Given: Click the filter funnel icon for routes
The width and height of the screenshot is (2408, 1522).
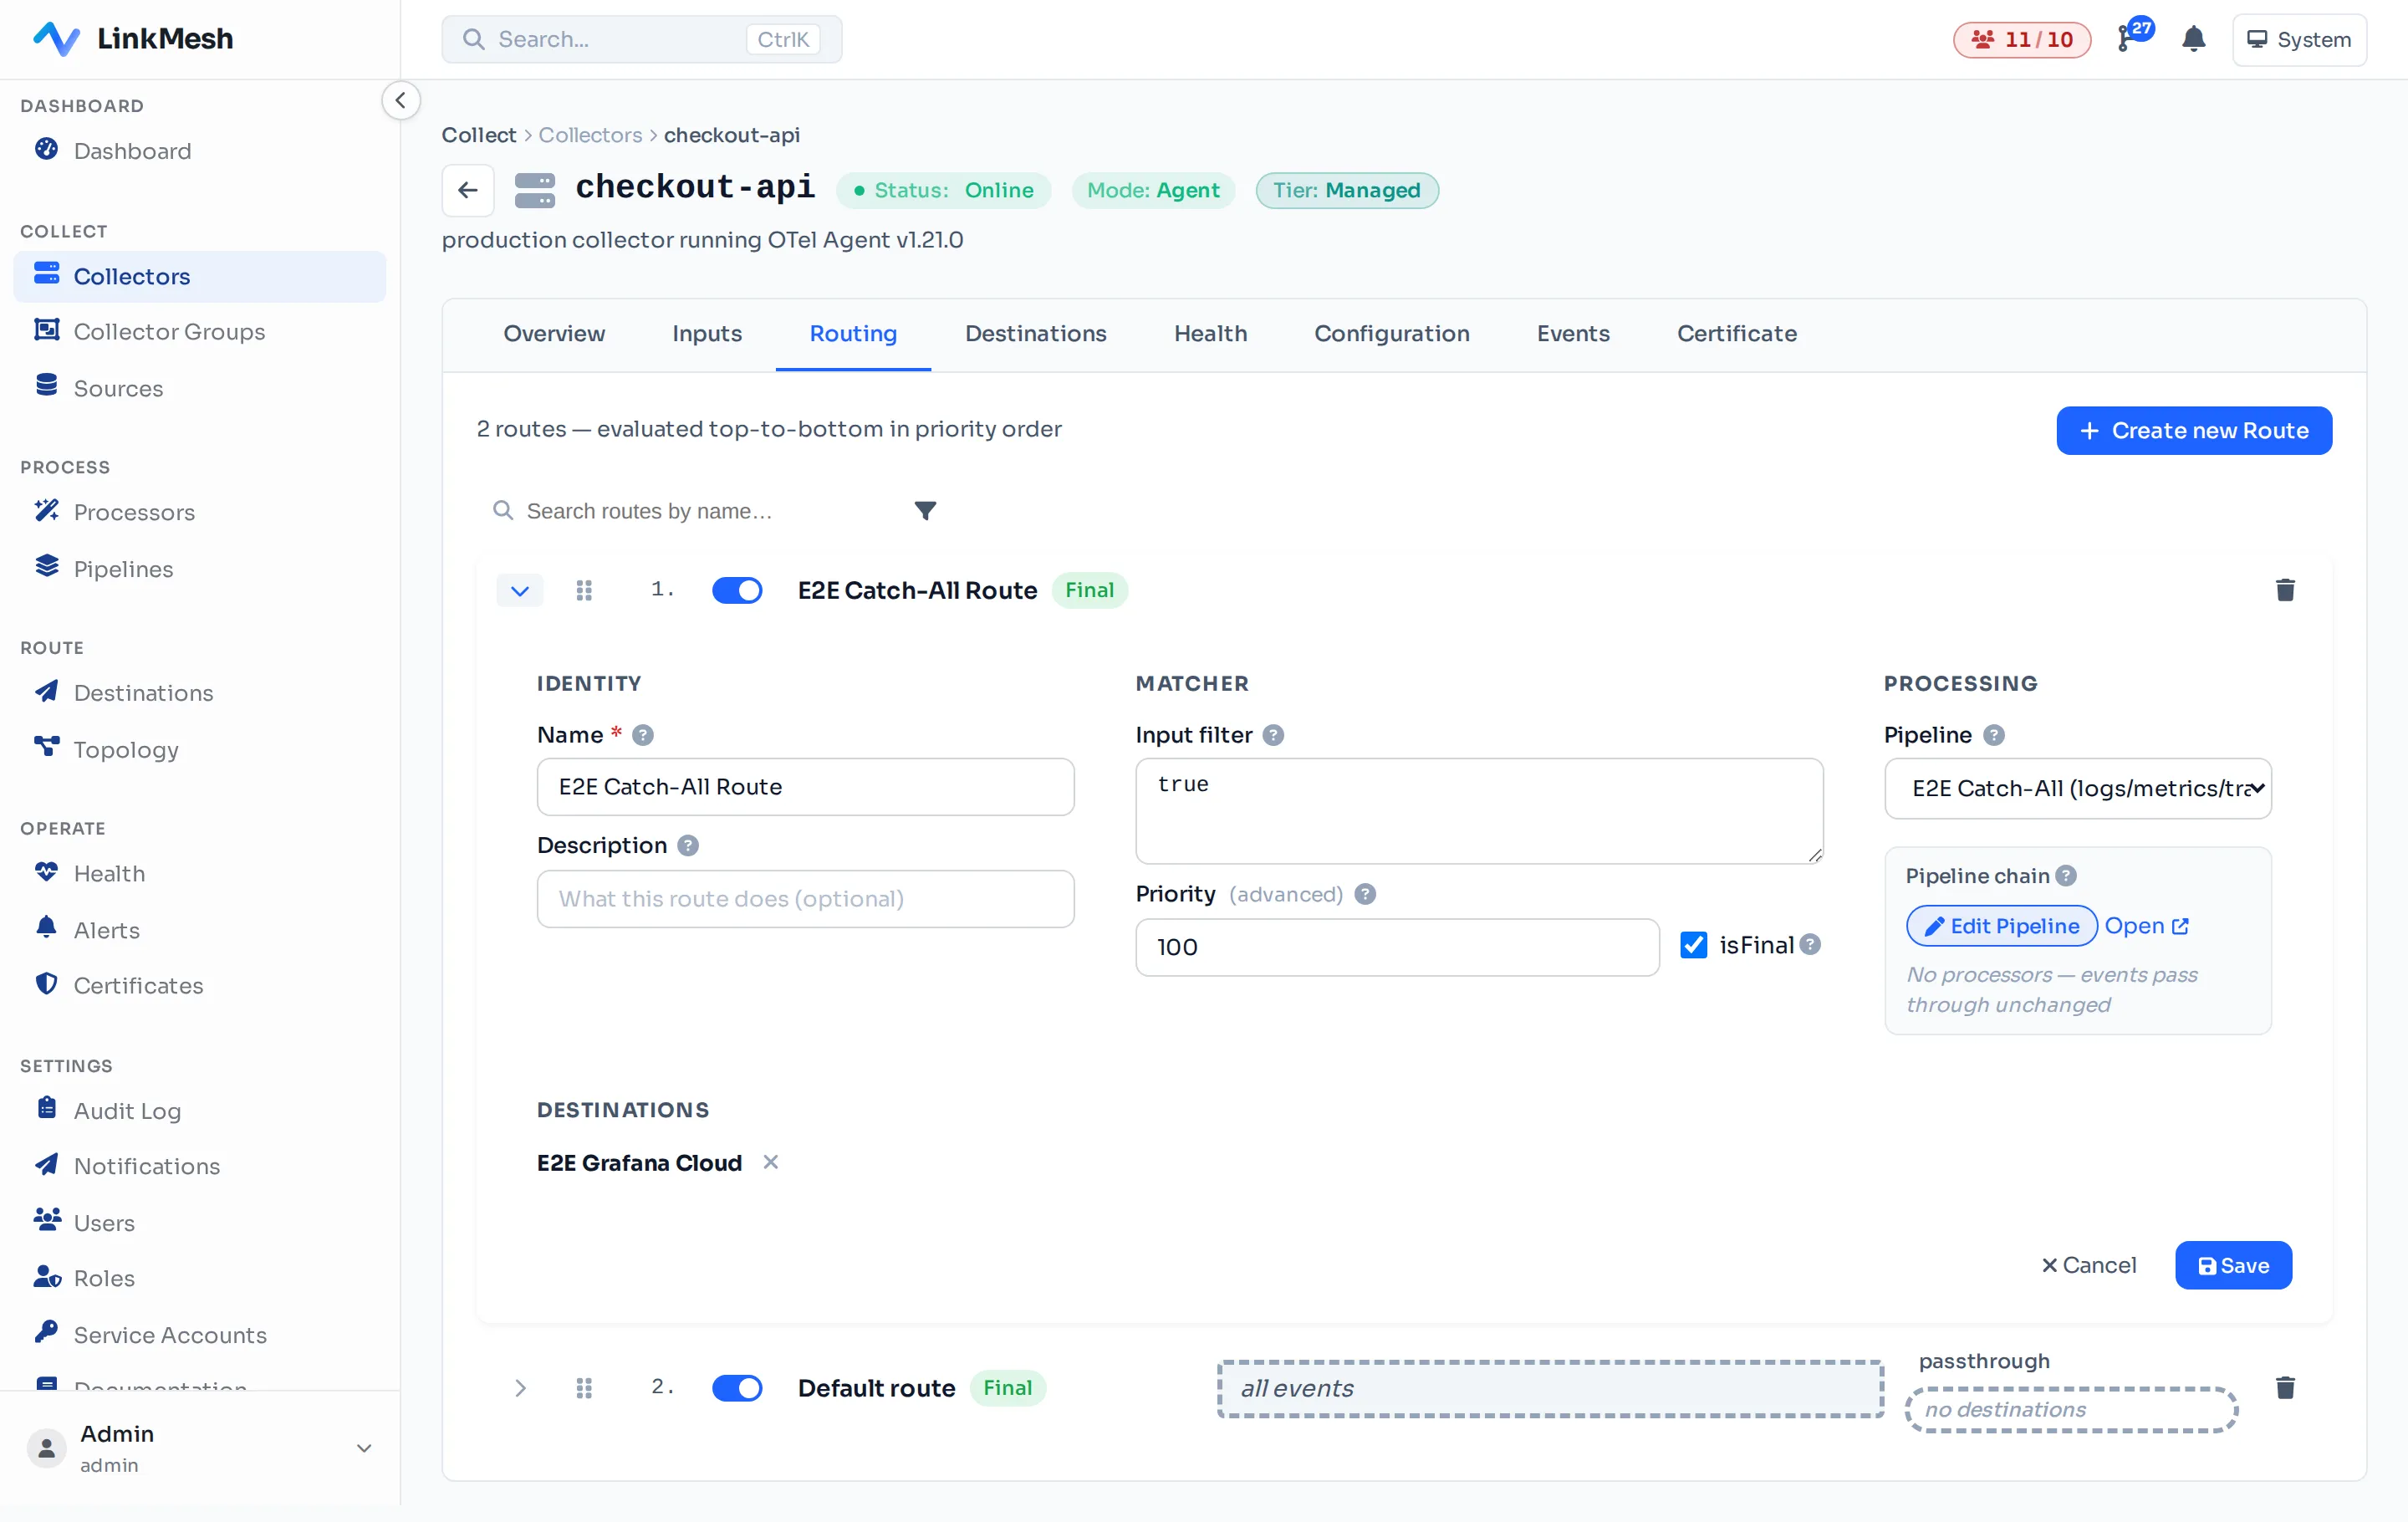Looking at the screenshot, I should [925, 511].
